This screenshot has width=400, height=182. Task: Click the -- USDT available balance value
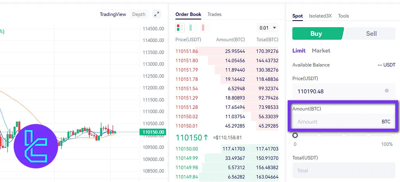tap(386, 65)
